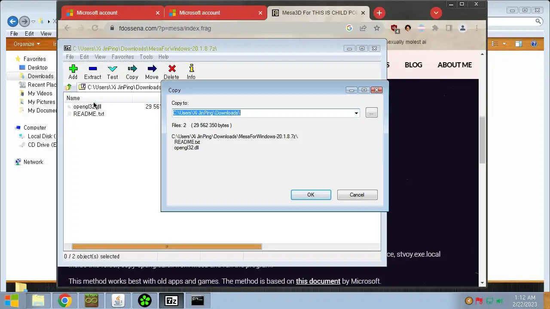Select CD Drive in the Explorer sidebar
550x309 pixels.
pyautogui.click(x=41, y=145)
